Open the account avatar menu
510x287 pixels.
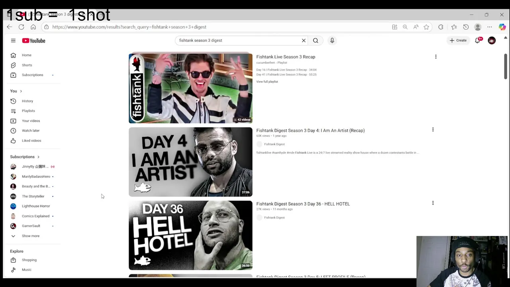[492, 40]
